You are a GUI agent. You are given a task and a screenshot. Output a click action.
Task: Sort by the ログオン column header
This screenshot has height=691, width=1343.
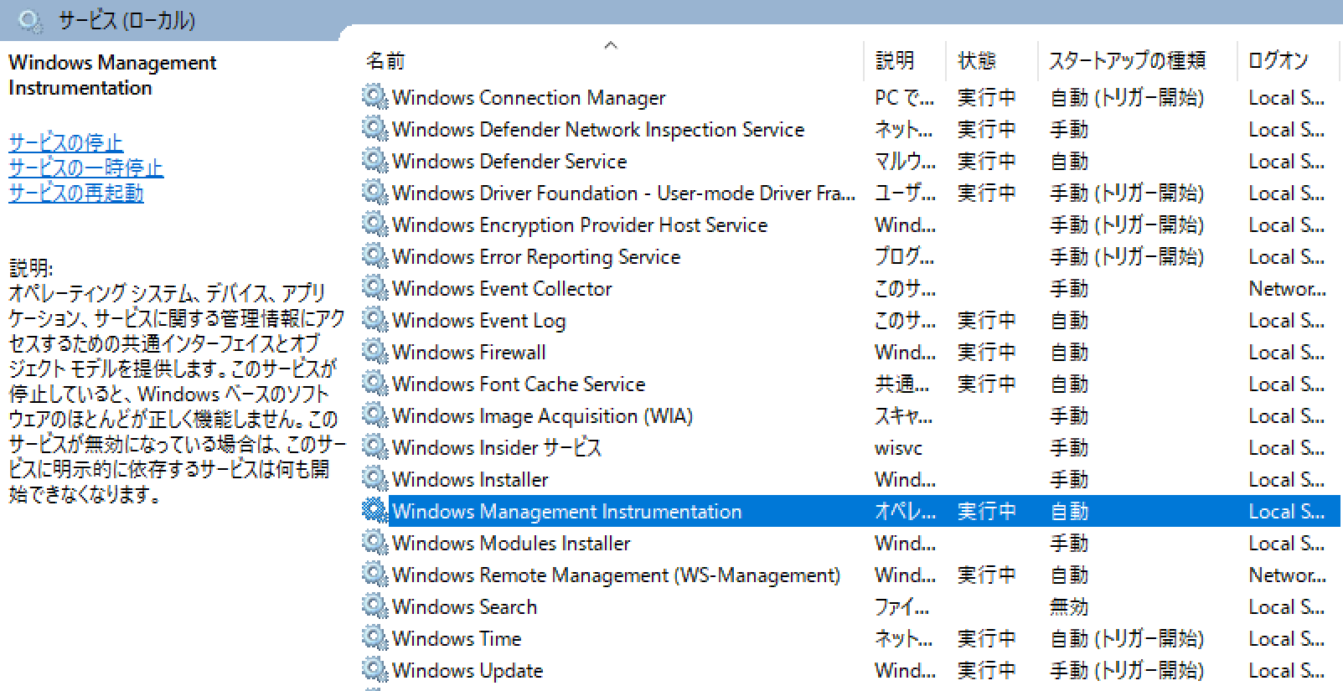(x=1278, y=60)
